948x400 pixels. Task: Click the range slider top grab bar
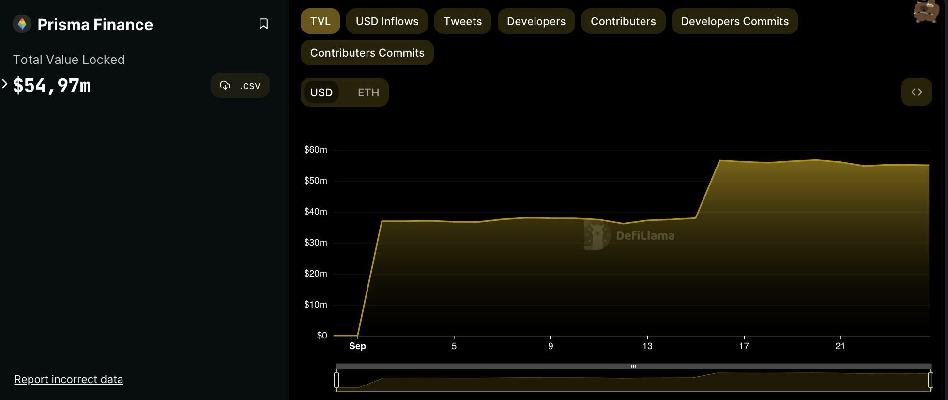[633, 366]
